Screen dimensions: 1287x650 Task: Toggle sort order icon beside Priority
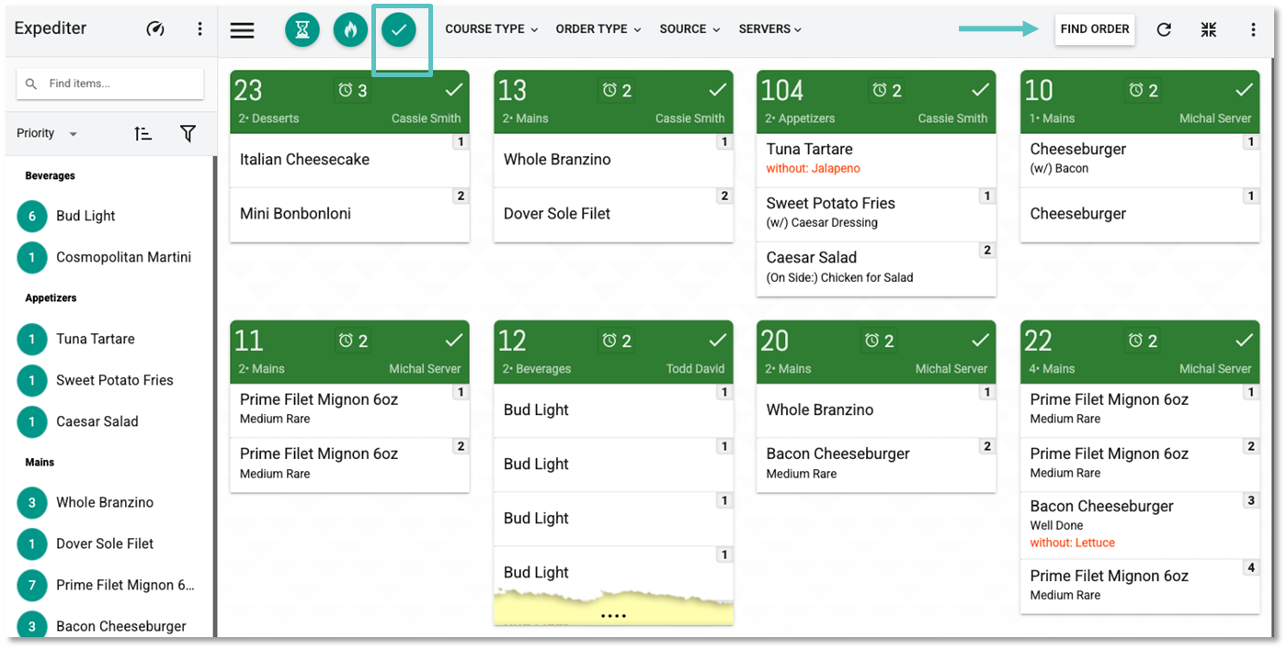coord(142,134)
